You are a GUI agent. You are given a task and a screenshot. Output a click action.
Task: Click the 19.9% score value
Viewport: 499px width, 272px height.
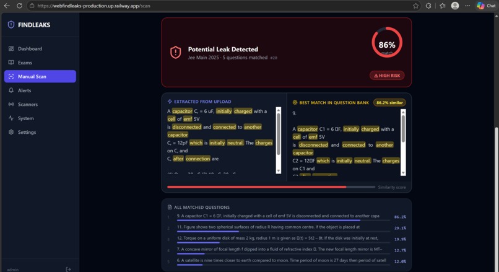click(x=400, y=239)
